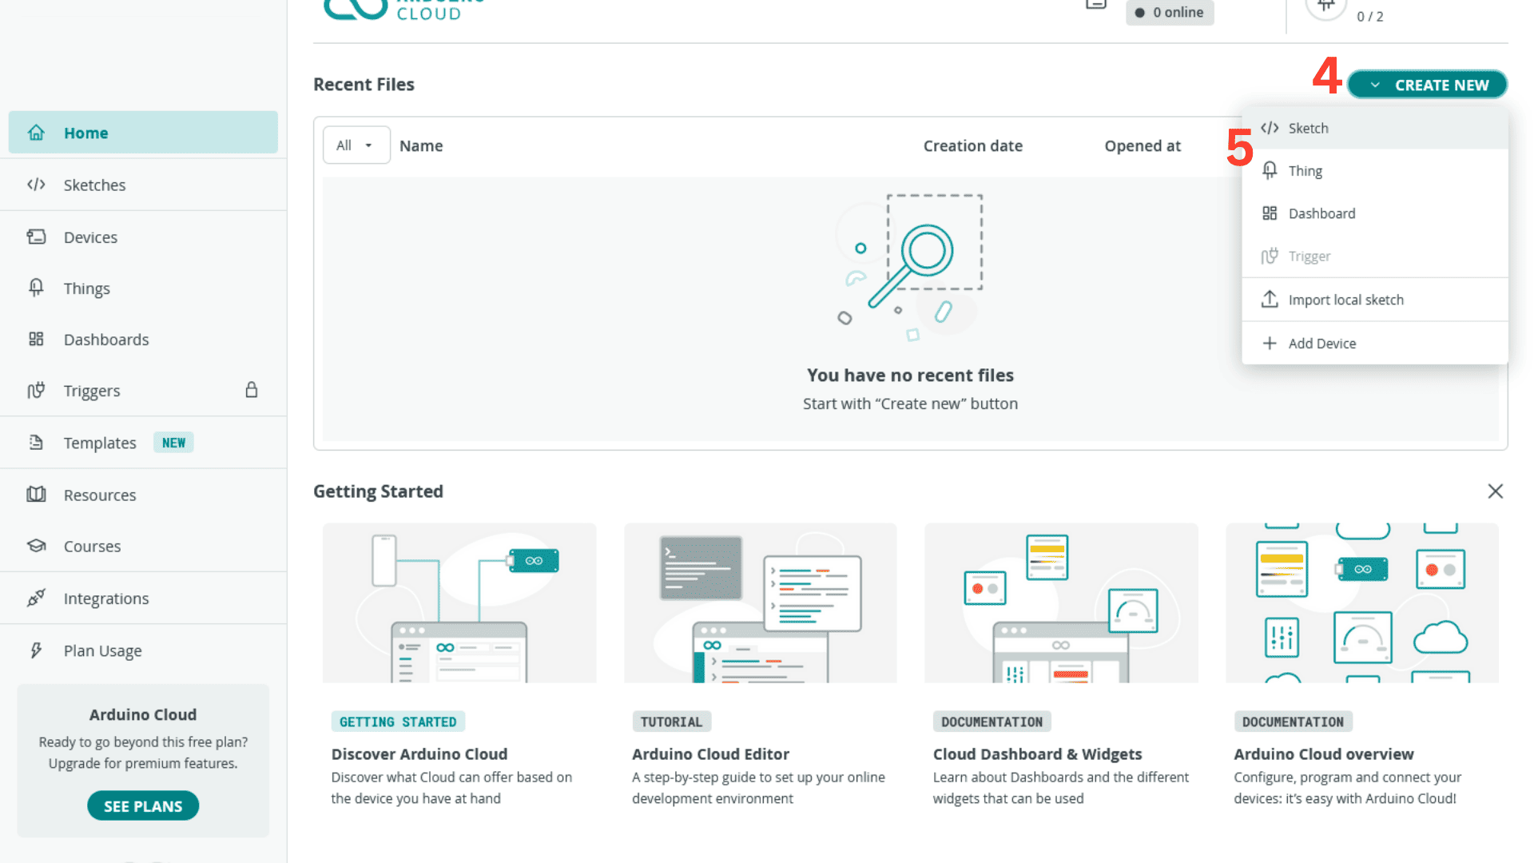Screen dimensions: 1534x863
Task: Open Arduino Cloud overview card thumbnail
Action: click(x=1362, y=603)
